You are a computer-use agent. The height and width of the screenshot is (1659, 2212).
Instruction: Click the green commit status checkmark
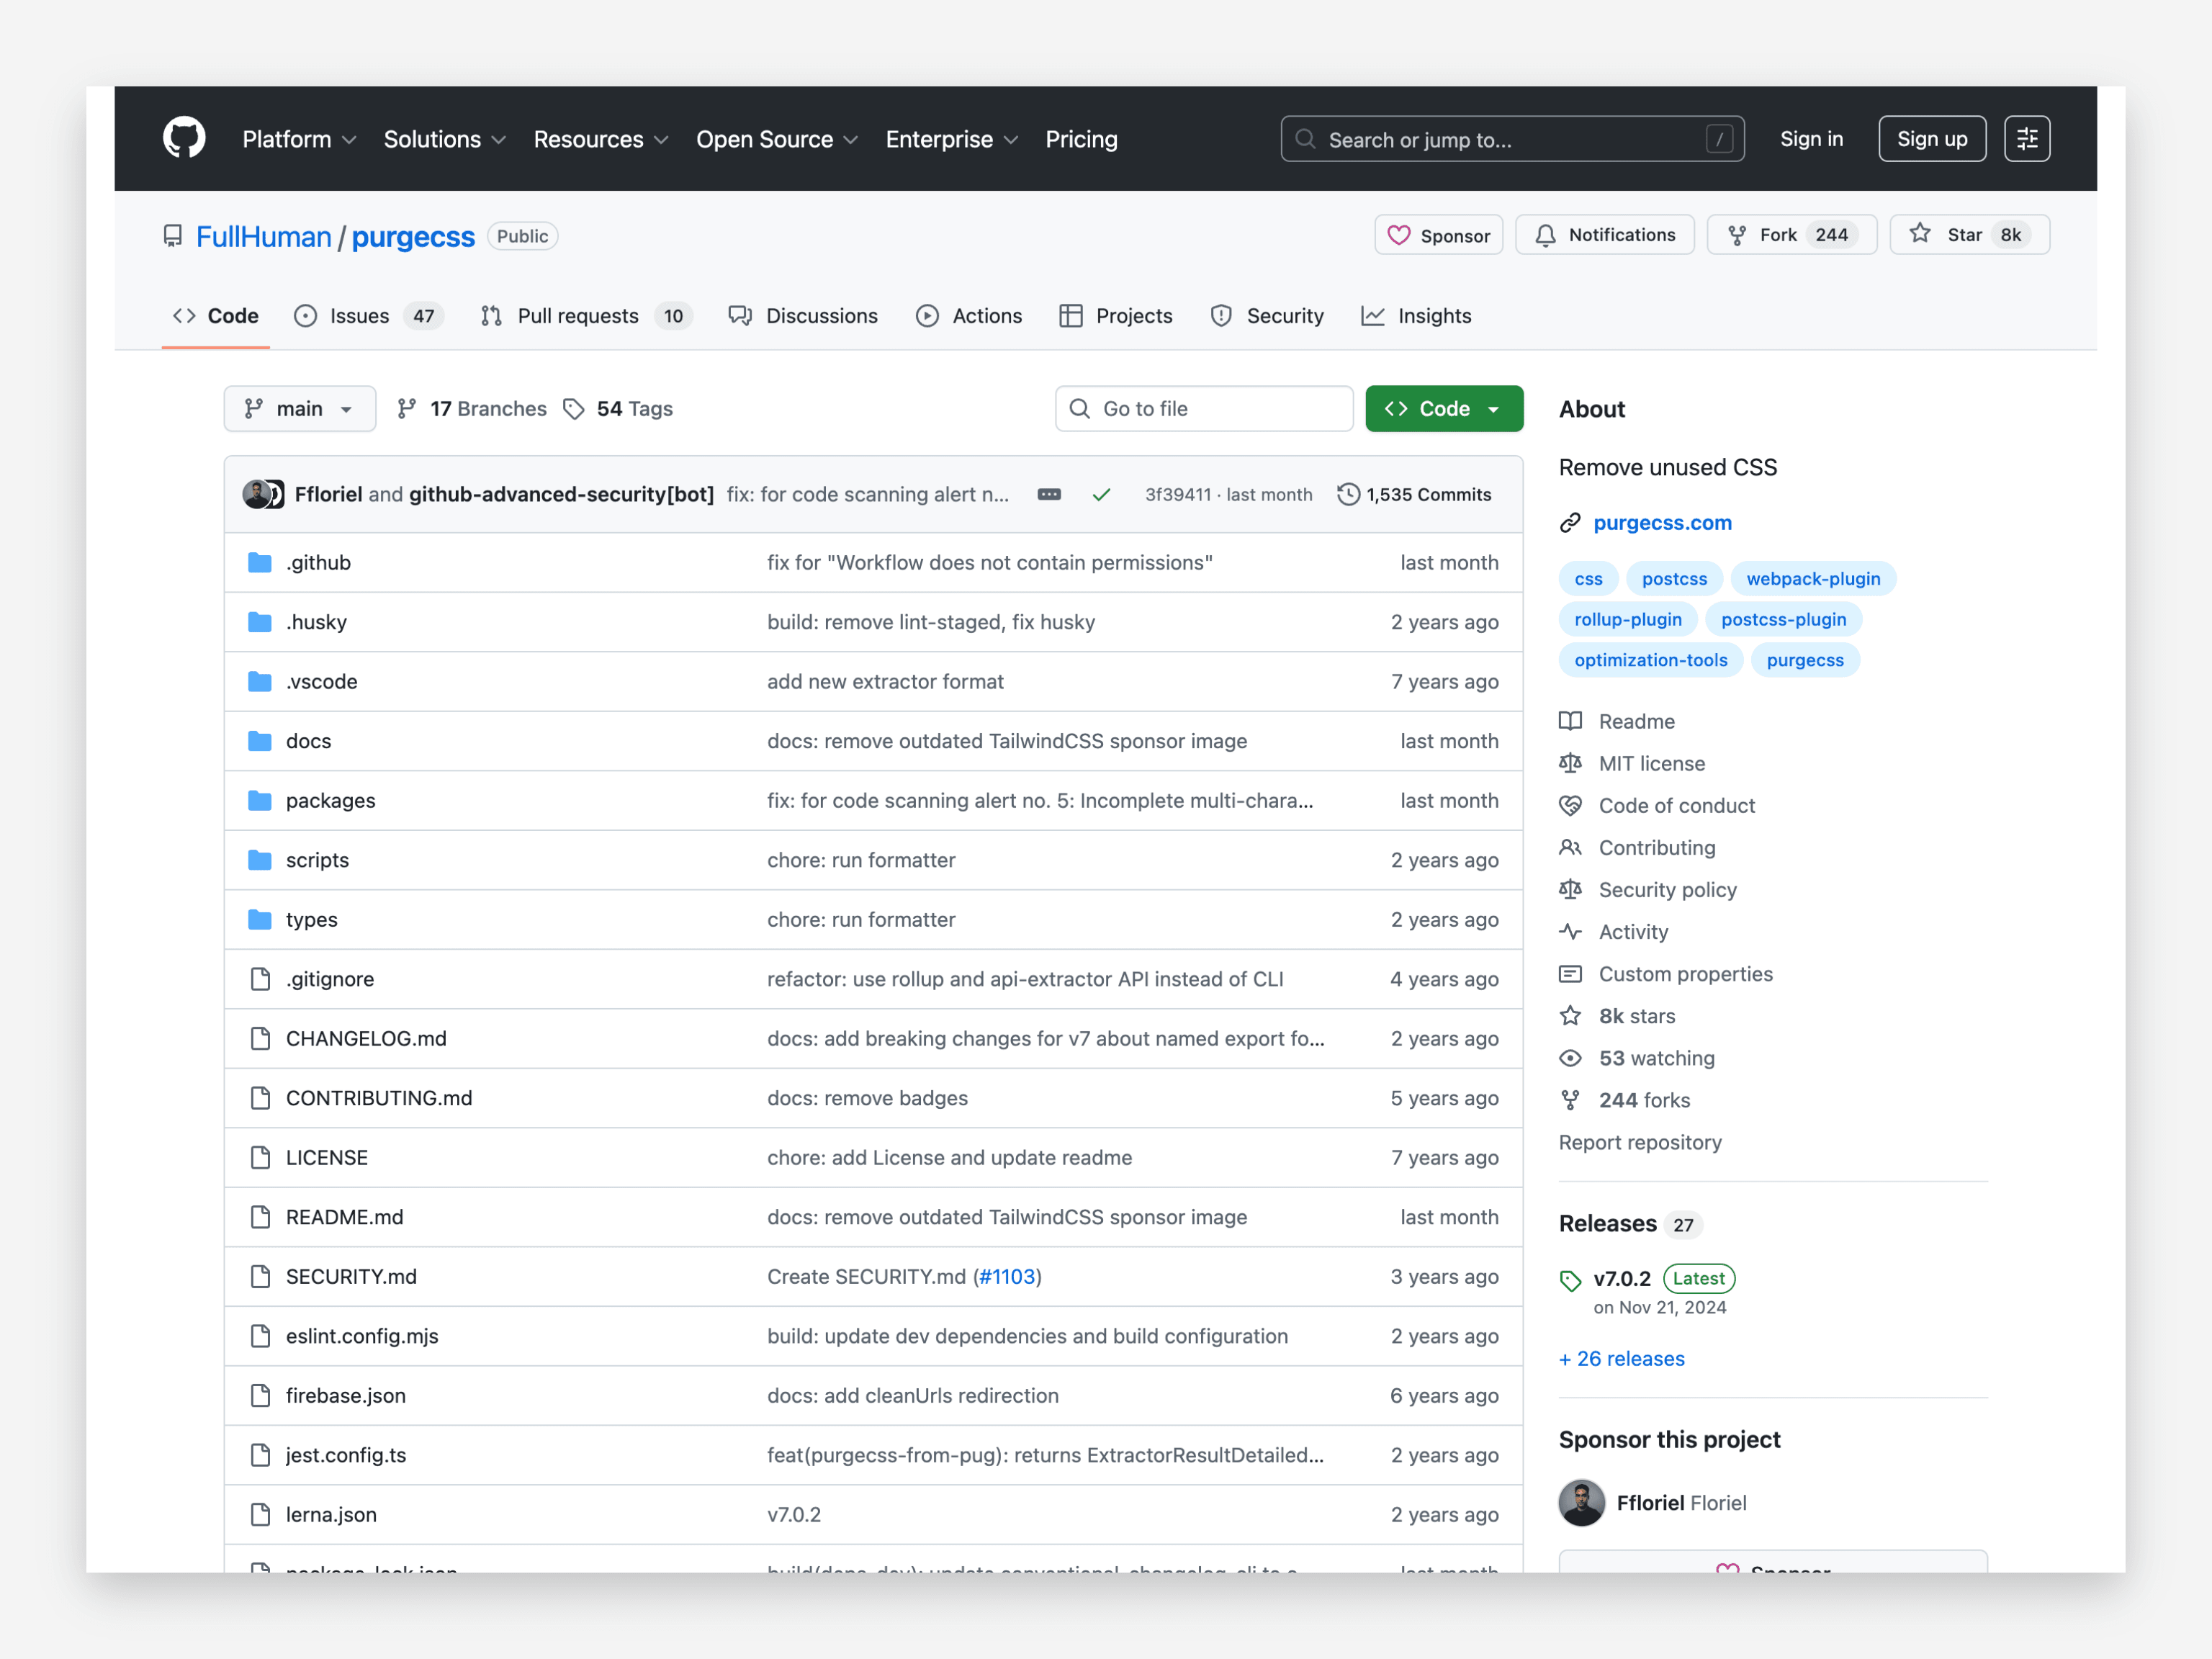[1101, 494]
